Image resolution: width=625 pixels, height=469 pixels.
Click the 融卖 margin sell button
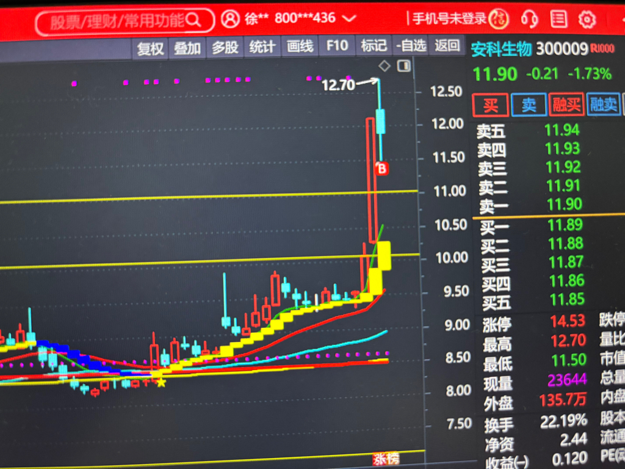[604, 104]
